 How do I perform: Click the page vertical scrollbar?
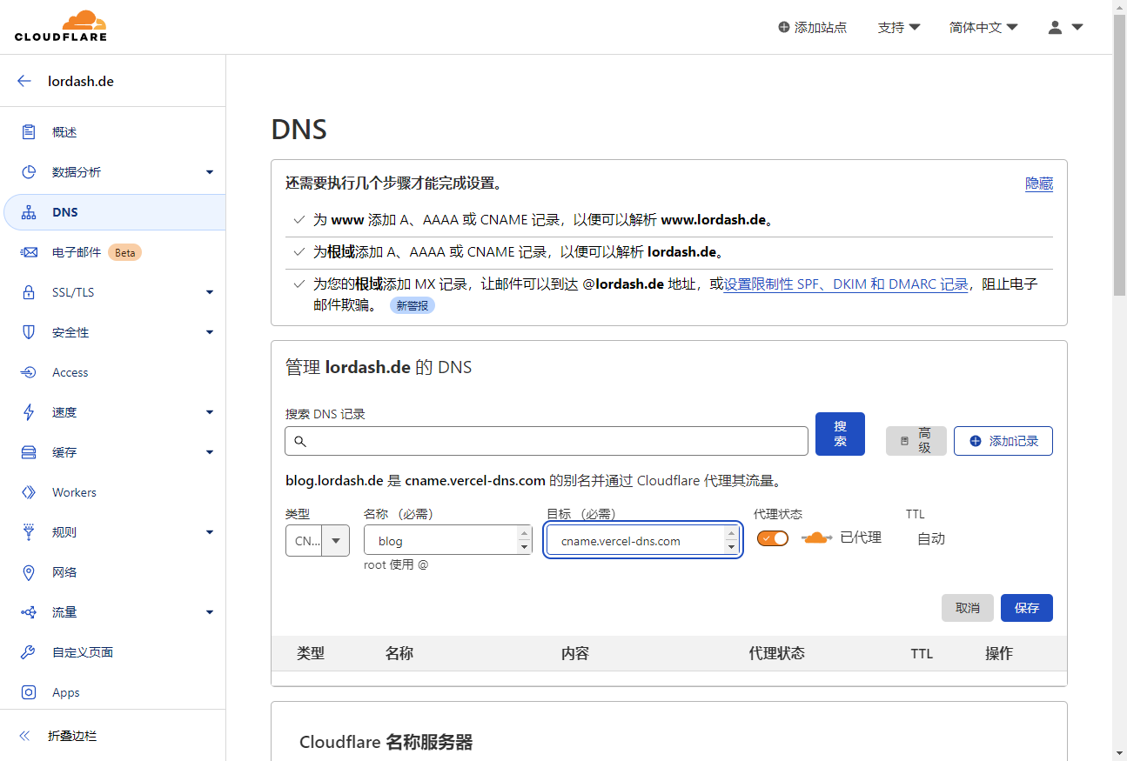pyautogui.click(x=1120, y=155)
